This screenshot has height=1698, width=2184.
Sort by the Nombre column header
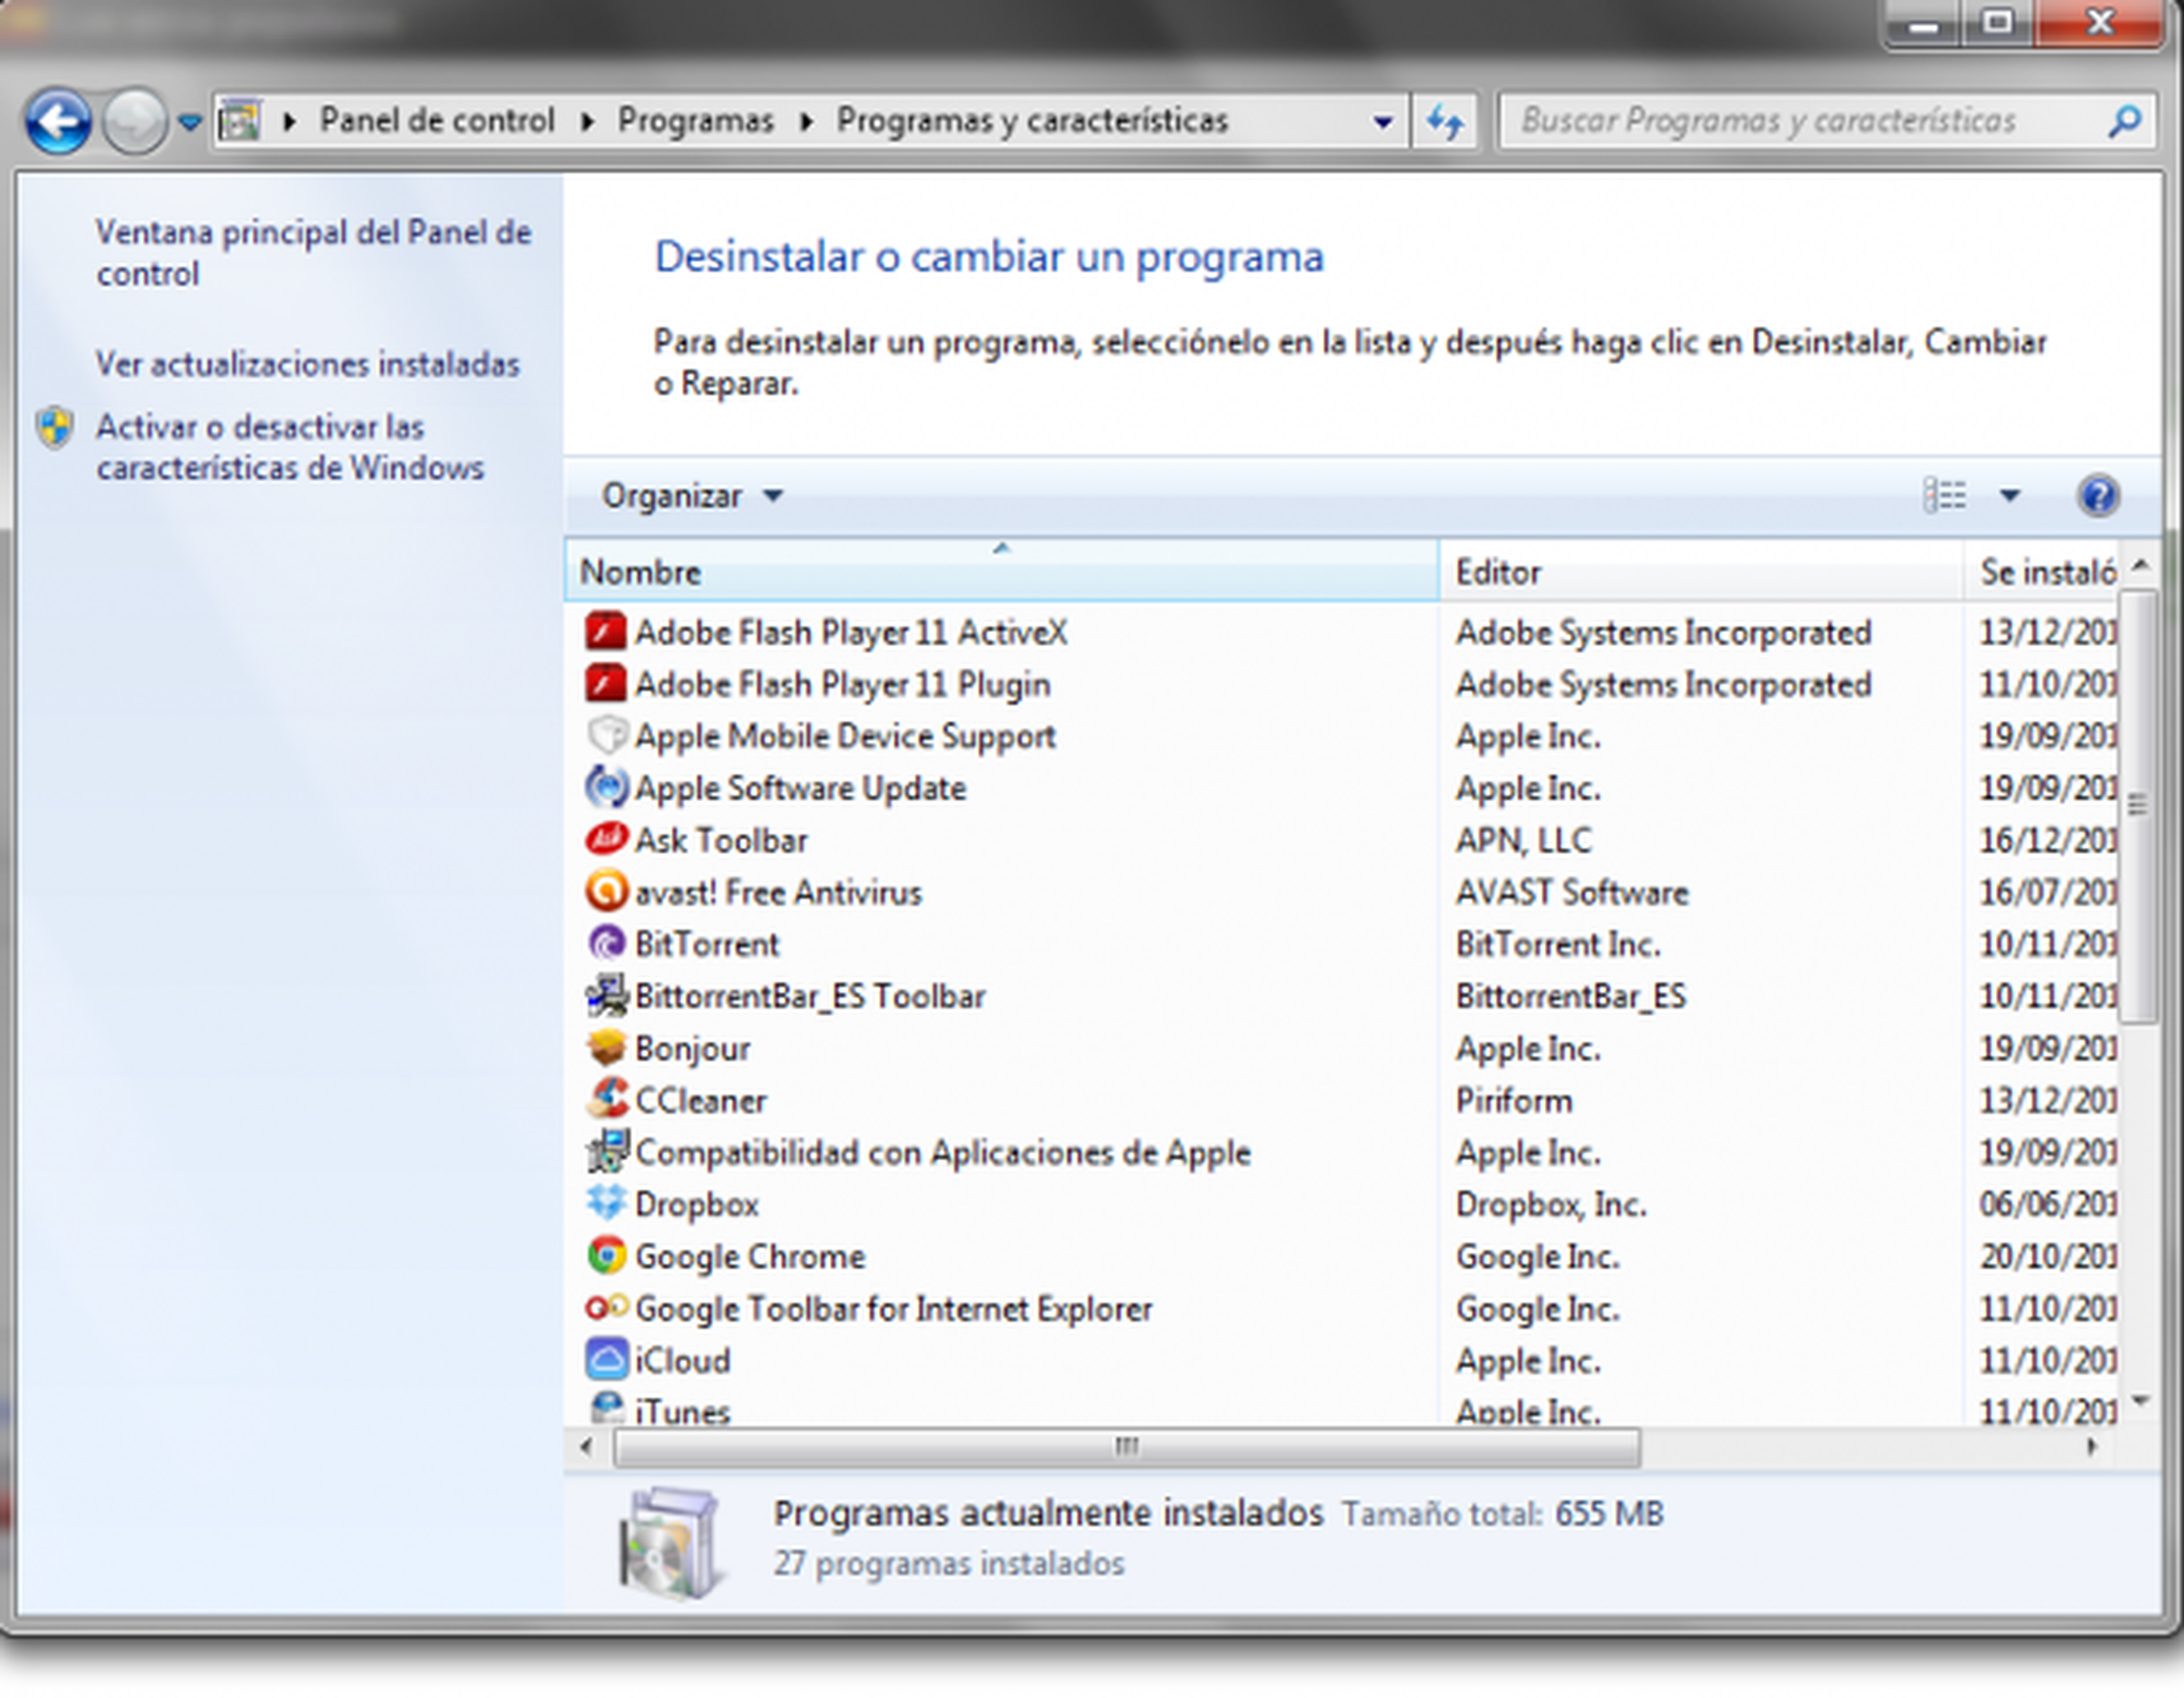tap(1002, 571)
